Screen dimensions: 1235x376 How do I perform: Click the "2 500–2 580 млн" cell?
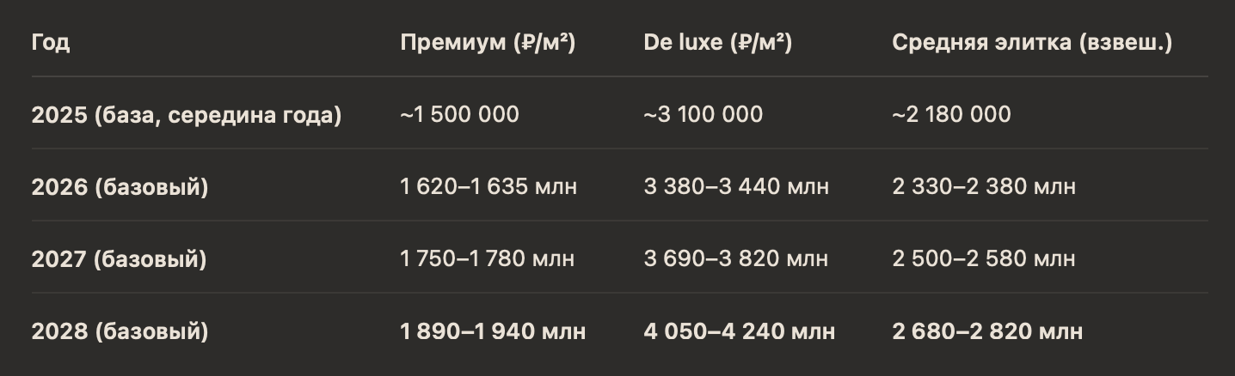point(983,259)
